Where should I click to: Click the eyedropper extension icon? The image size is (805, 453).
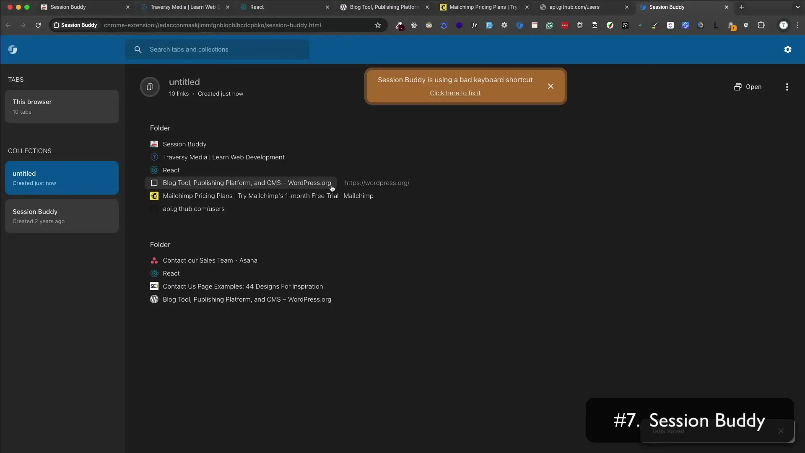click(x=399, y=26)
